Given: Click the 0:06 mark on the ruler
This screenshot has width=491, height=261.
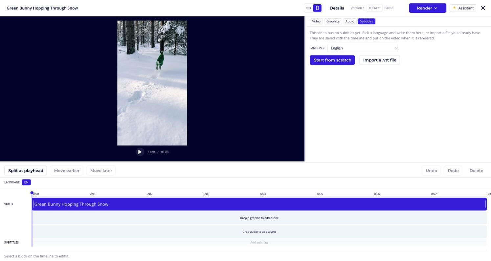Looking at the screenshot, I should (377, 194).
